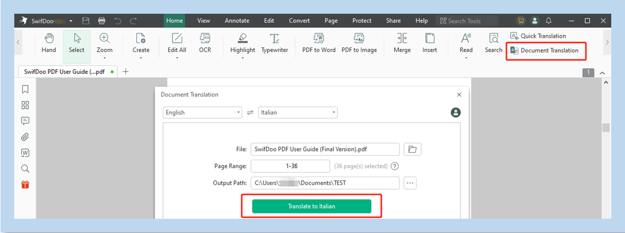Click Document Translation in ribbon
The width and height of the screenshot is (625, 233).
[x=545, y=51]
